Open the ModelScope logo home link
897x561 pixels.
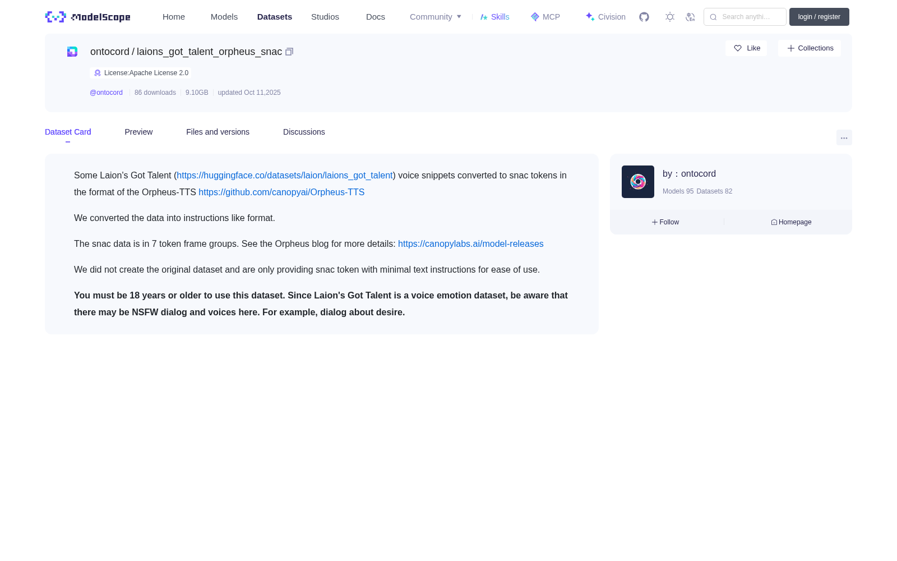point(87,17)
